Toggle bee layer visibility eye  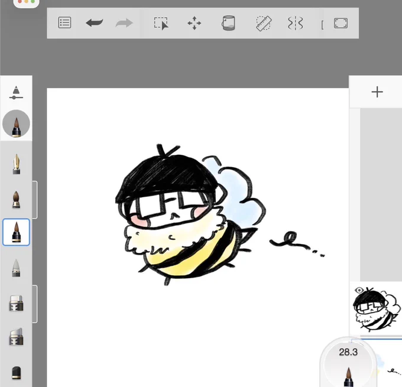tap(359, 290)
